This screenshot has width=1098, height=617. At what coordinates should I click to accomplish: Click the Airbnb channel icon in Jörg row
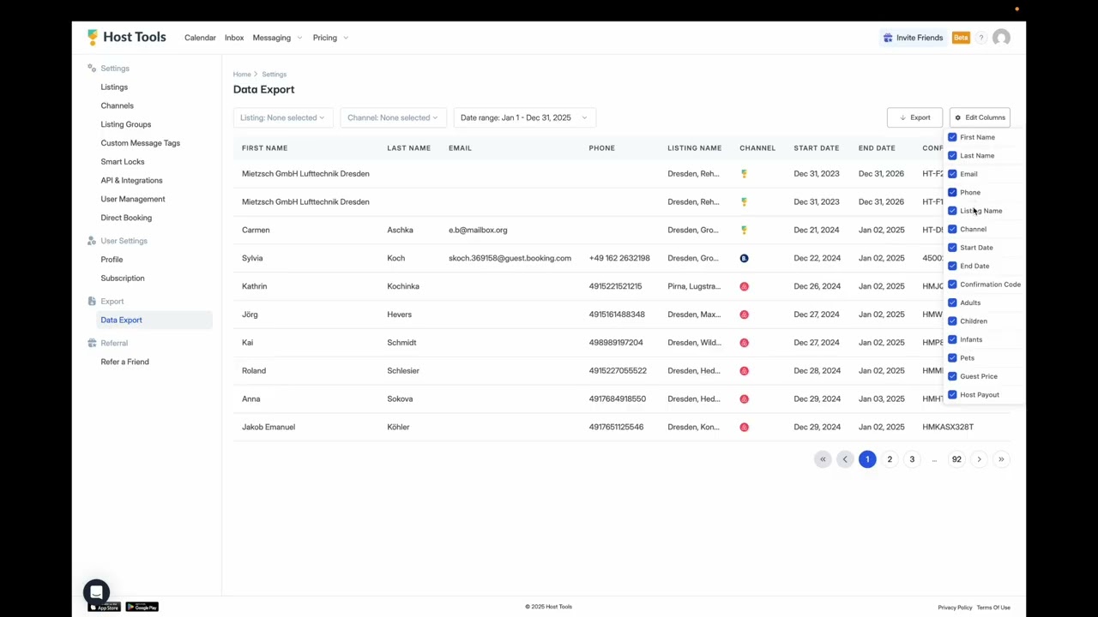[744, 314]
